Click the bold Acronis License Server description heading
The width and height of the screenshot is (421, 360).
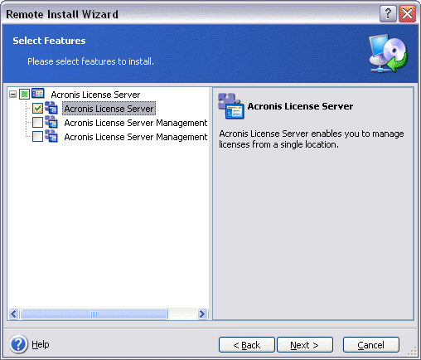[x=300, y=106]
